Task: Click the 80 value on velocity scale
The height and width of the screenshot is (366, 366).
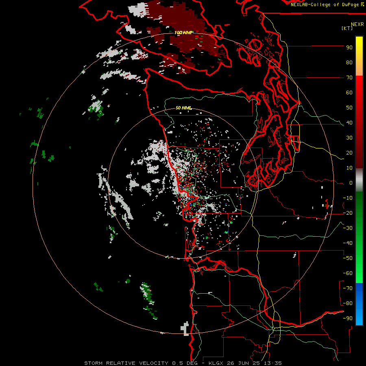Action: [349, 63]
